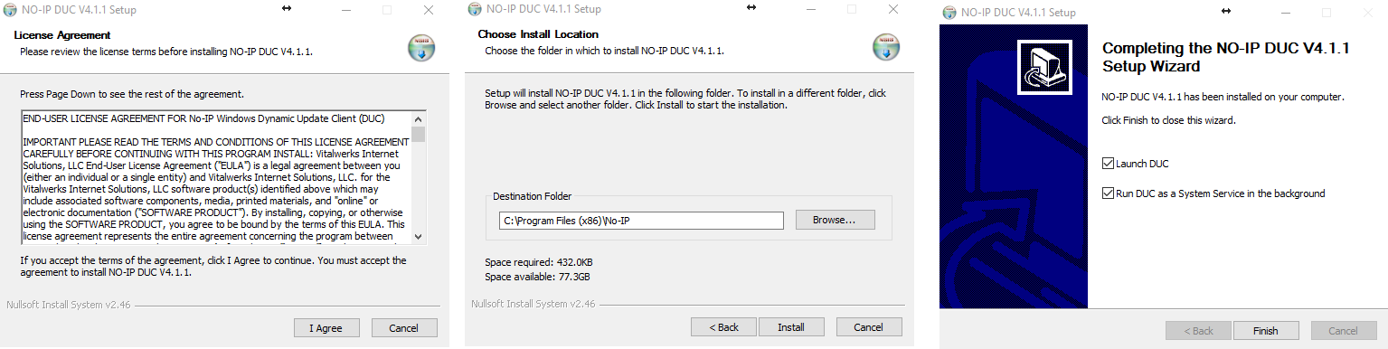Toggle Run DUC as a System Service checkbox
1388x349 pixels.
1108,193
